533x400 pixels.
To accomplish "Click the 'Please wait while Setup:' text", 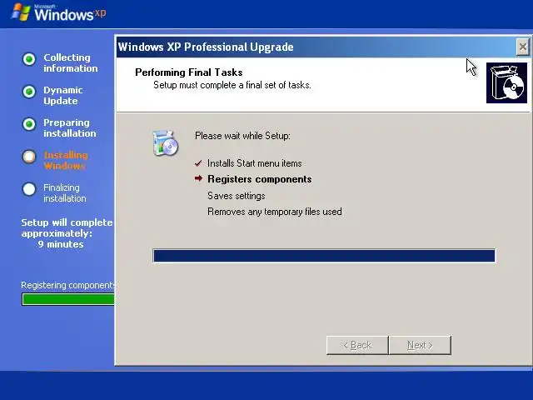I will (242, 136).
